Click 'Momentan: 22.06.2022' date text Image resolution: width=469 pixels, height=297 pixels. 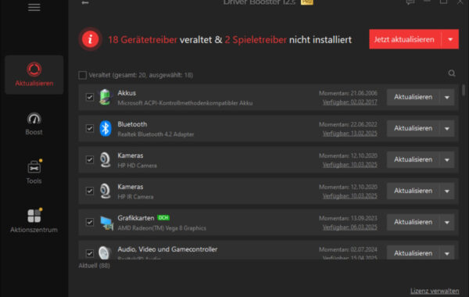pyautogui.click(x=348, y=124)
